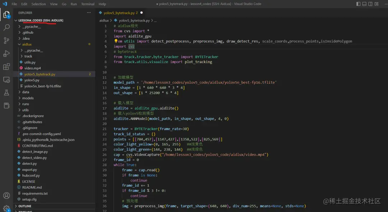Select the yolov5_bytetrack.py editor tab
388x212 pixels.
click(x=120, y=13)
